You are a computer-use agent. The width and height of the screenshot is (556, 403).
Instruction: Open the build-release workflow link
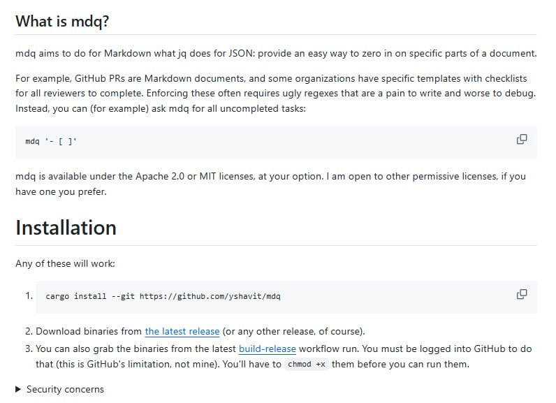point(267,349)
